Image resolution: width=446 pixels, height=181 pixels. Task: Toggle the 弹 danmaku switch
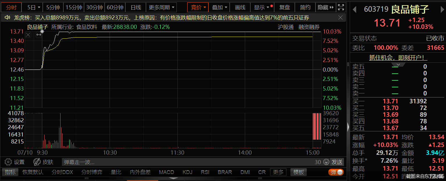pyautogui.click(x=336, y=172)
